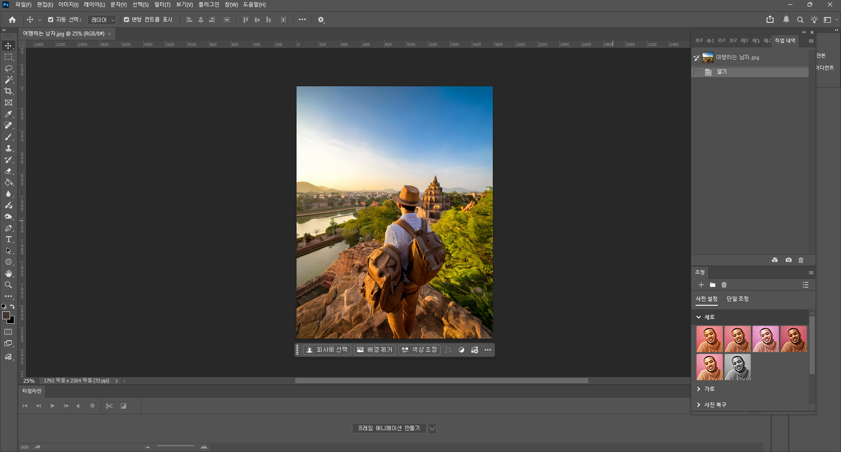The height and width of the screenshot is (452, 841).
Task: Select the Magic Wand tool
Action: click(x=8, y=80)
